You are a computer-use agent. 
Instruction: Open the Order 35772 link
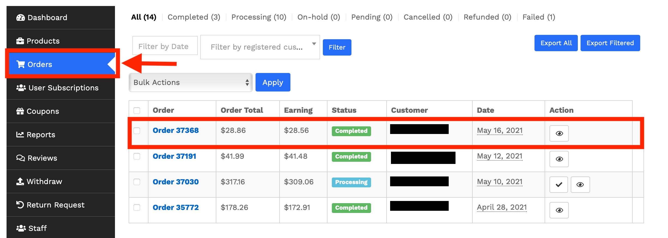(x=175, y=208)
